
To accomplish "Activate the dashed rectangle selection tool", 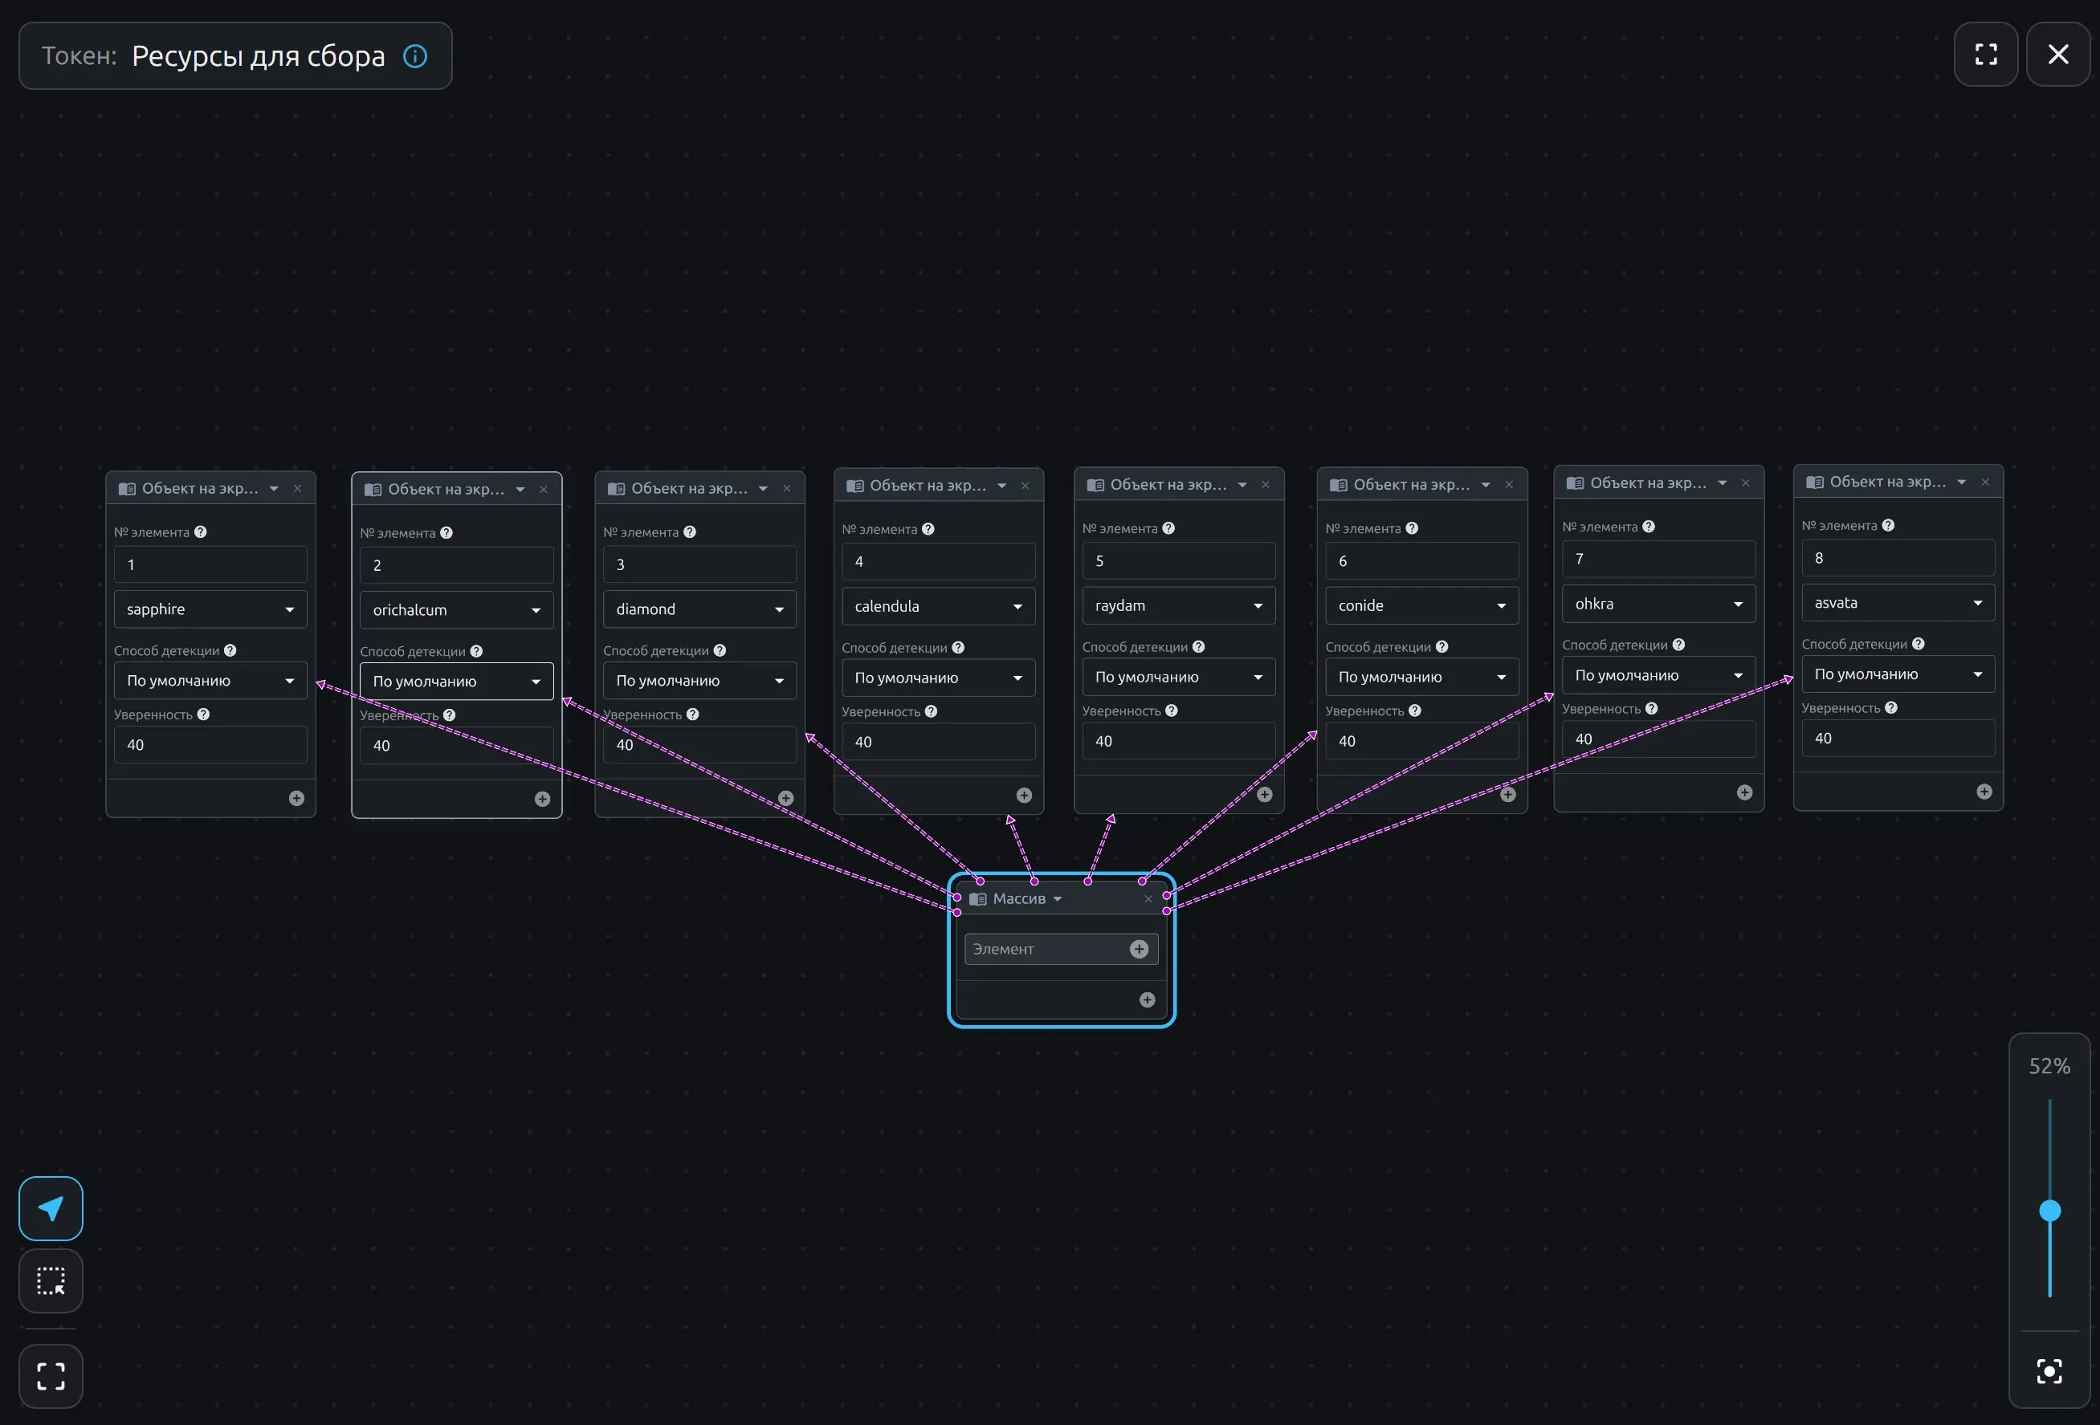I will tap(51, 1280).
